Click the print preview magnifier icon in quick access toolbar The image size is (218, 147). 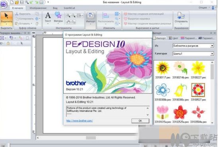tap(27, 2)
